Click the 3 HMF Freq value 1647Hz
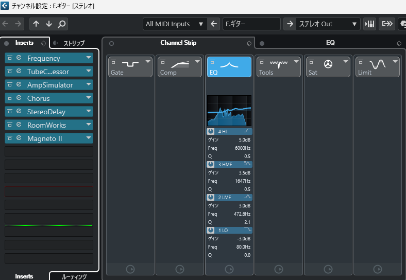 243,181
